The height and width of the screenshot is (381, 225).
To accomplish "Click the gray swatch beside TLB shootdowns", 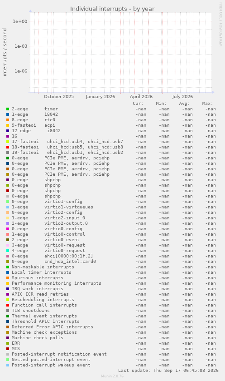I will 8,311.
